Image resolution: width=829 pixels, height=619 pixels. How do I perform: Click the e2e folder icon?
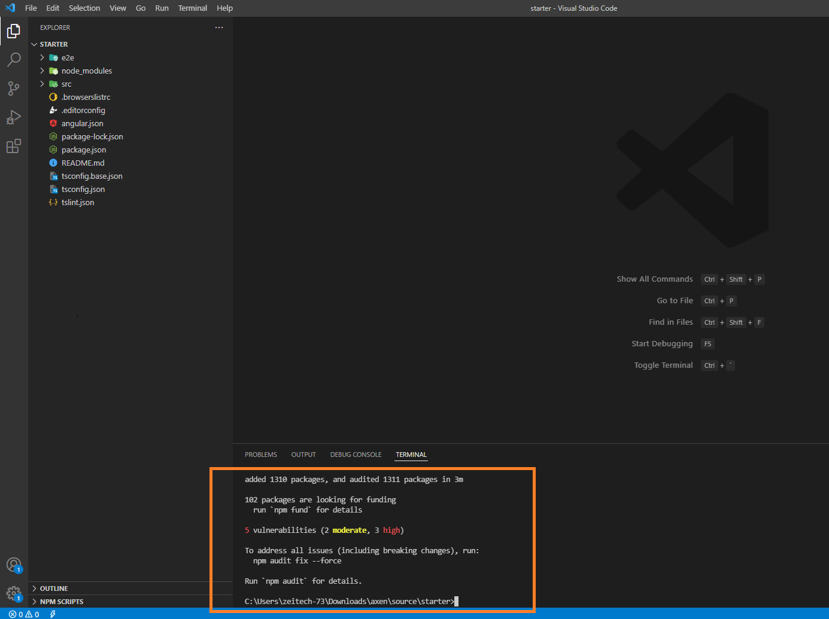tap(53, 58)
